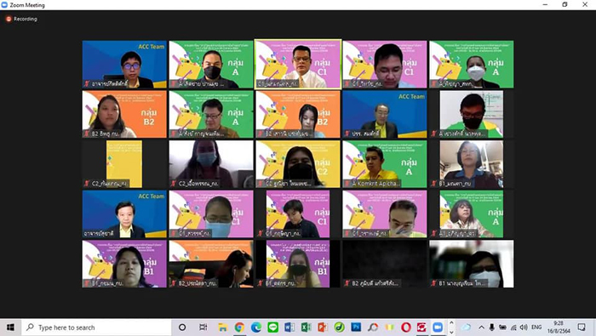Click the microphone tray icon
Viewport: 596px width, 336px height.
click(x=492, y=327)
